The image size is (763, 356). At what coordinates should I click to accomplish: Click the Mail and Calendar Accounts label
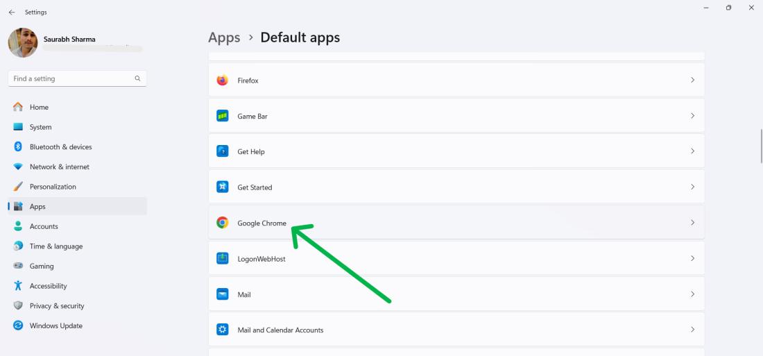(280, 330)
